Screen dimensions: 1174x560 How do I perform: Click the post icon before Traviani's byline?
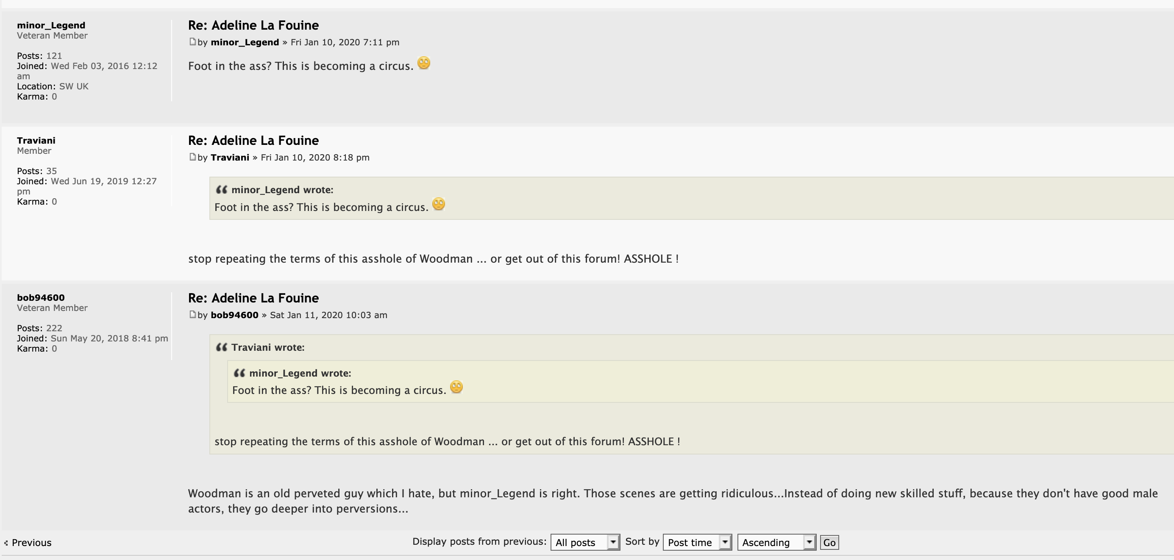tap(192, 157)
